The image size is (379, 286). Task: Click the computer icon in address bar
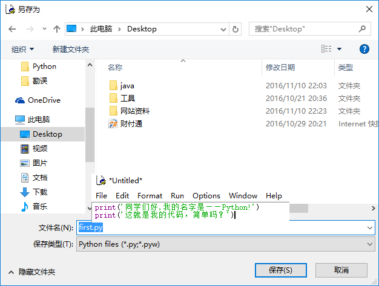click(x=71, y=28)
